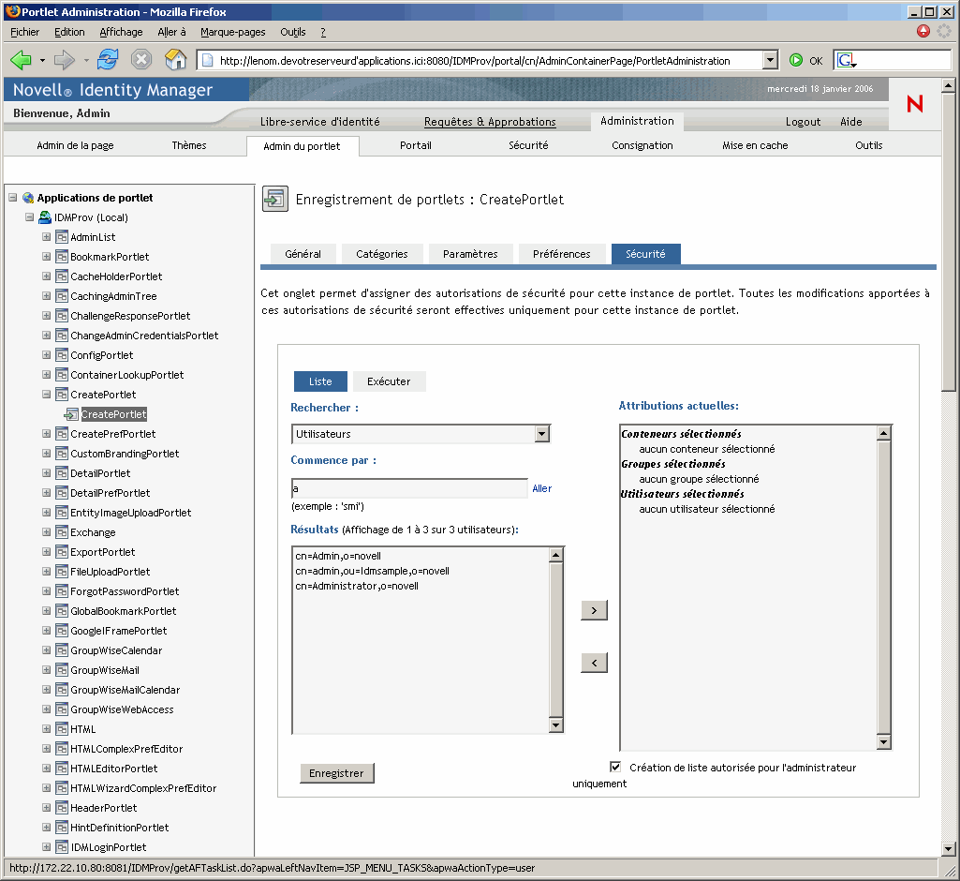This screenshot has height=881, width=960.
Task: Click the portlet registration icon beside heading
Action: pyautogui.click(x=275, y=199)
